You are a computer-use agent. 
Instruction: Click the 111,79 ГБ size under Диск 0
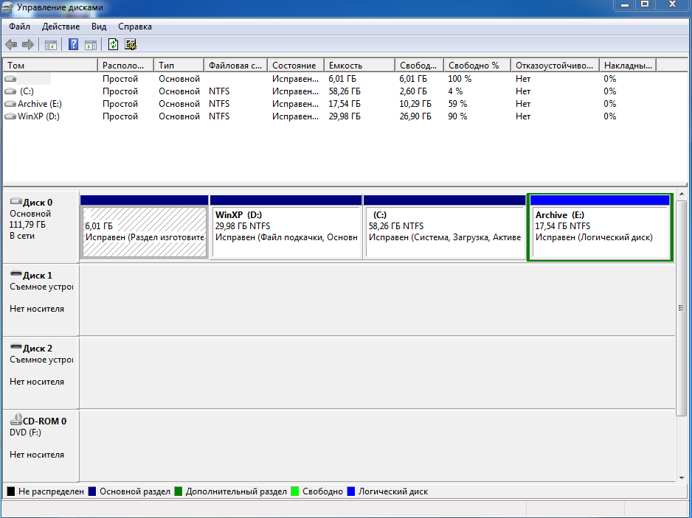click(x=28, y=225)
